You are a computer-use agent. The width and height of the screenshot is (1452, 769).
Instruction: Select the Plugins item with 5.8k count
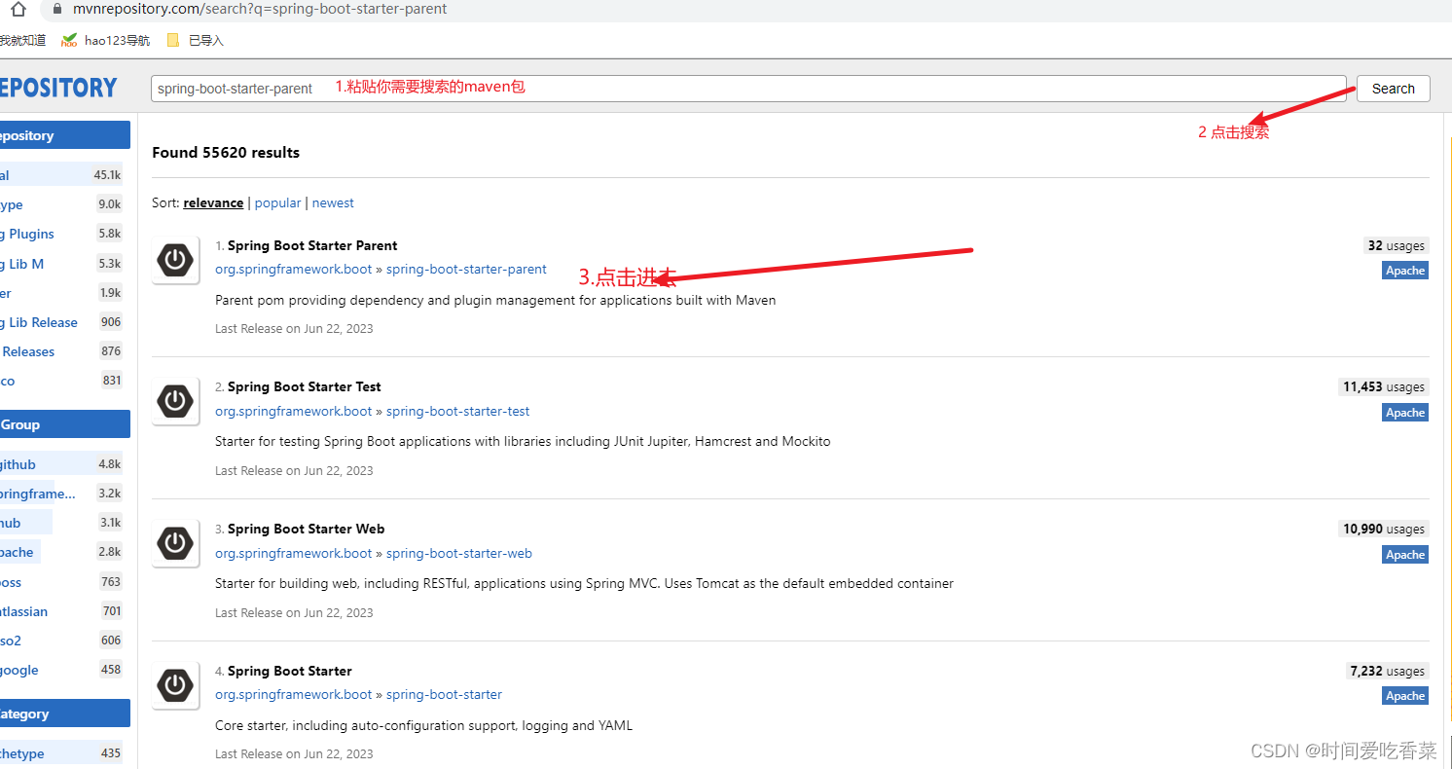[61, 234]
